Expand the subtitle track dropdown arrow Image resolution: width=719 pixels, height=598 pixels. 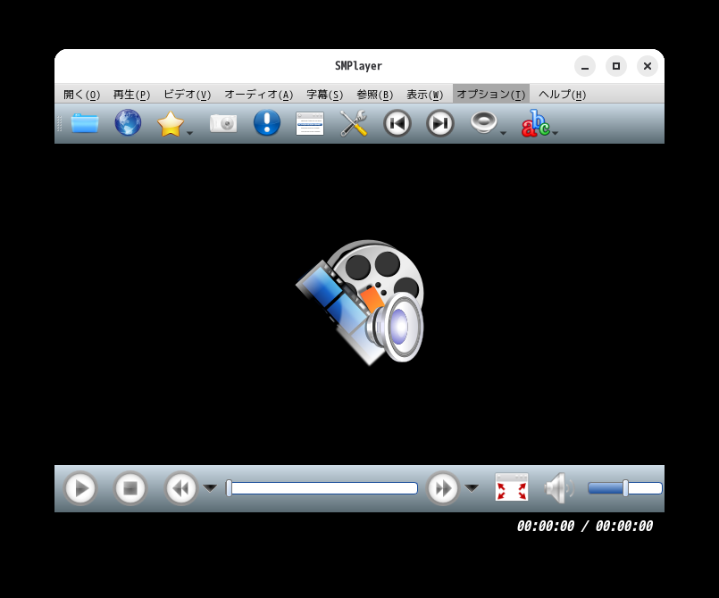point(556,133)
